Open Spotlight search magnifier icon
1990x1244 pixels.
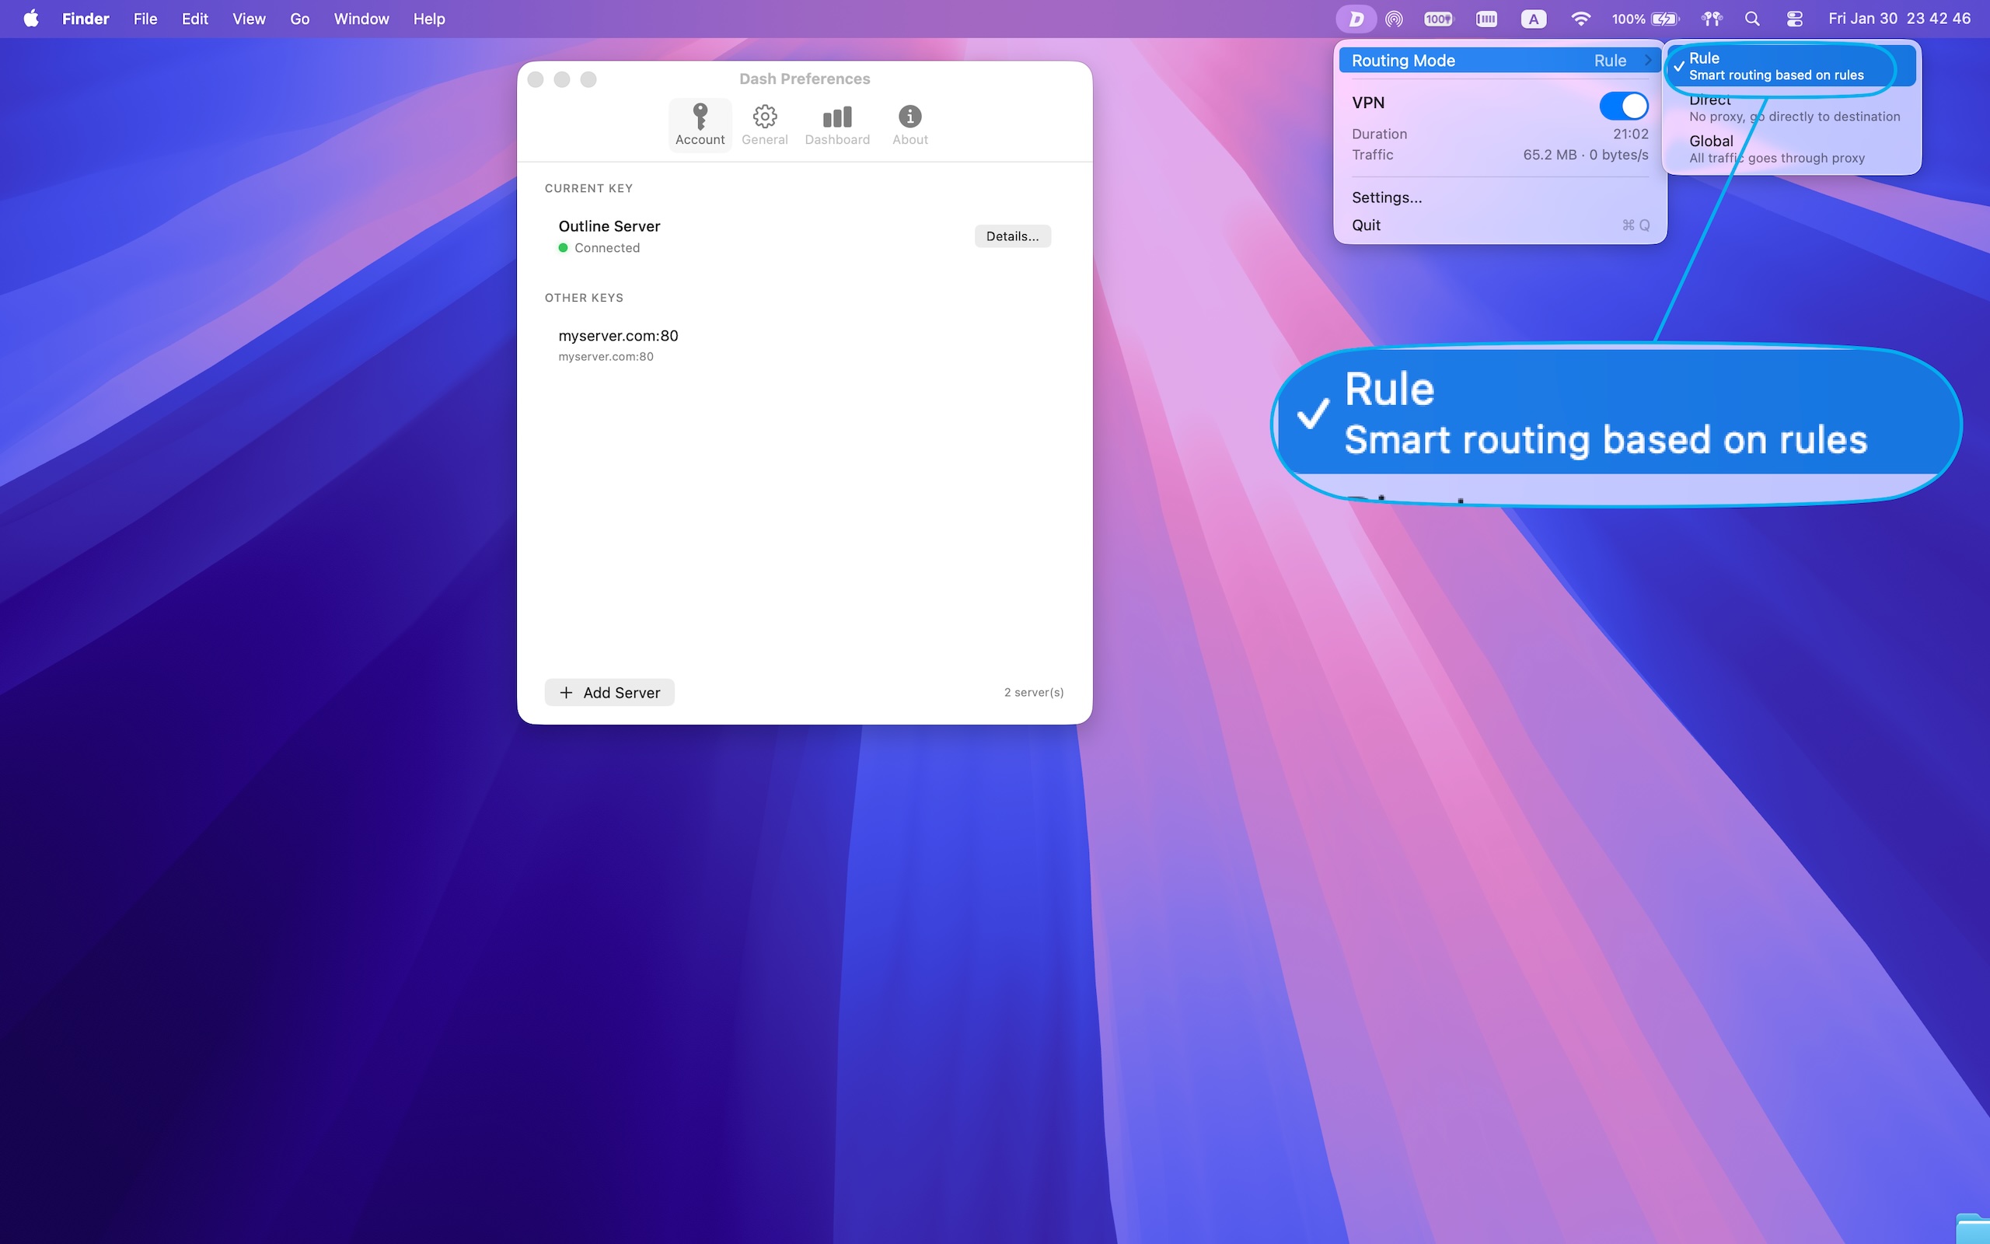[x=1751, y=18]
